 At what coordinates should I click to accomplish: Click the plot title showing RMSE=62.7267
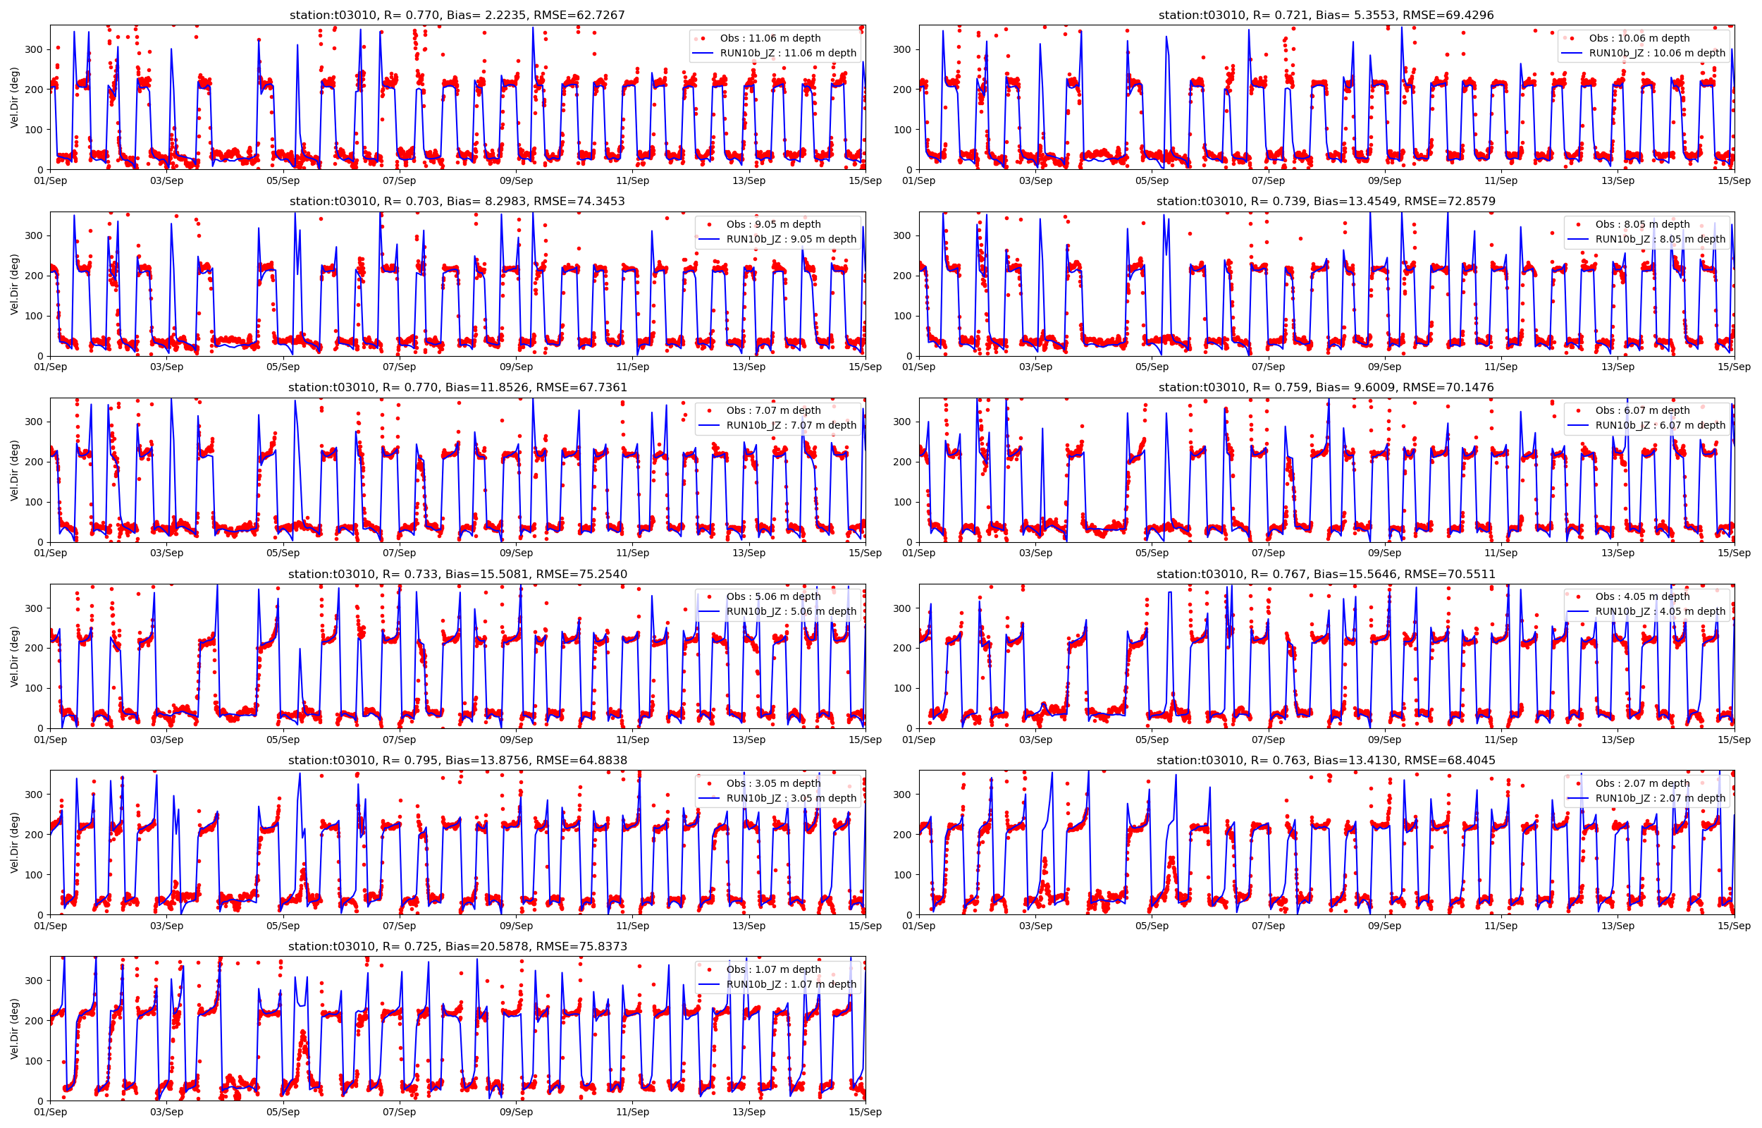click(x=457, y=15)
